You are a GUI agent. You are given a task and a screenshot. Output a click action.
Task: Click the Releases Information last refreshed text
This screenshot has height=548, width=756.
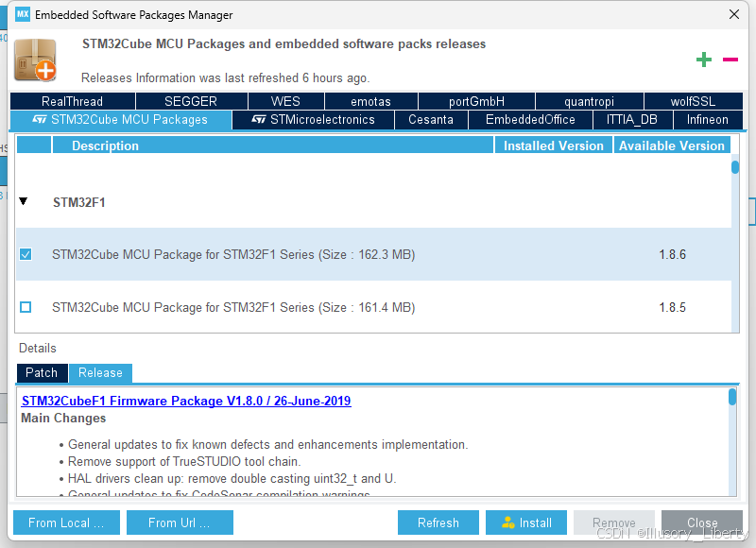click(x=225, y=78)
